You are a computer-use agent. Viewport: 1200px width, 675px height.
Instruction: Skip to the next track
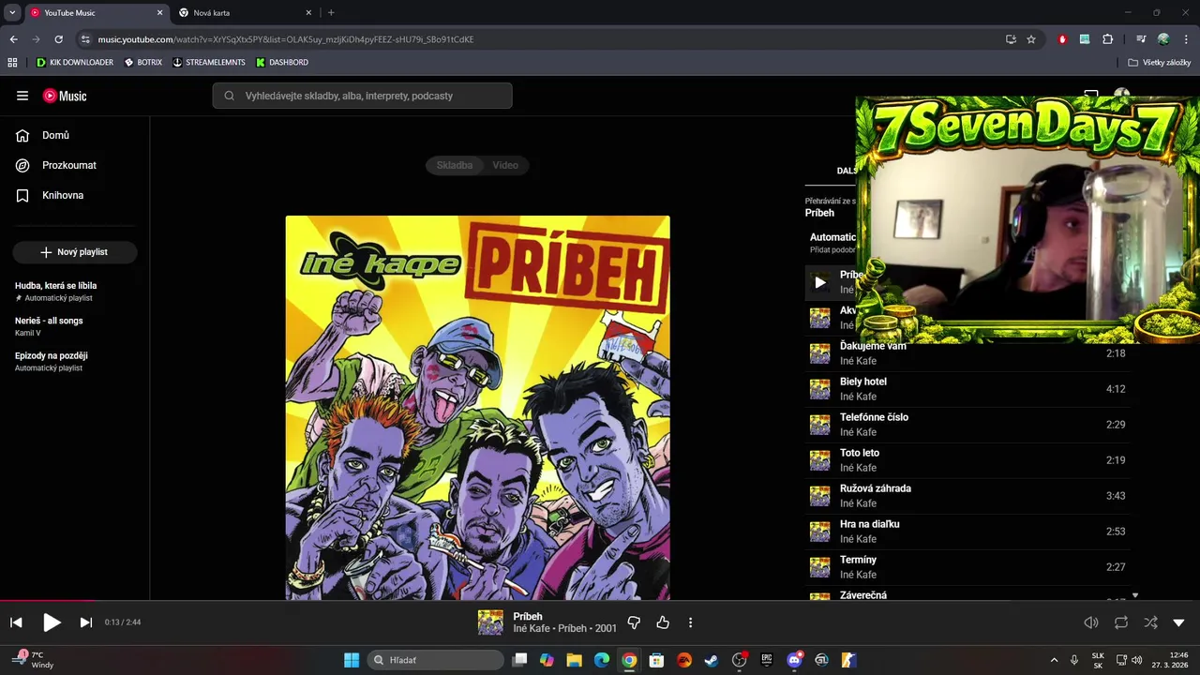86,622
